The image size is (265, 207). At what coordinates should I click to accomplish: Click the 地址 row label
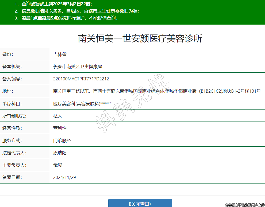click(8, 91)
